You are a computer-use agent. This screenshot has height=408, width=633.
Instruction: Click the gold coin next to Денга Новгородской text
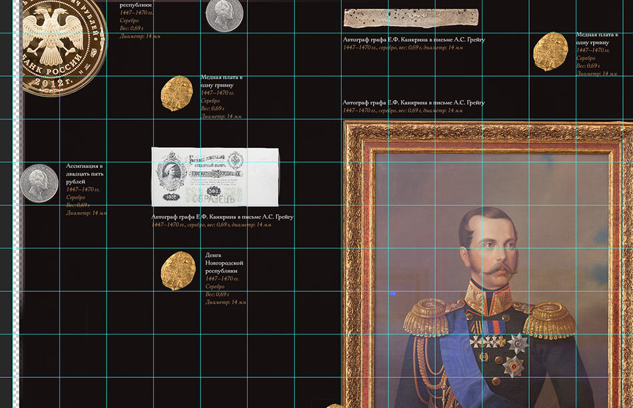(178, 271)
